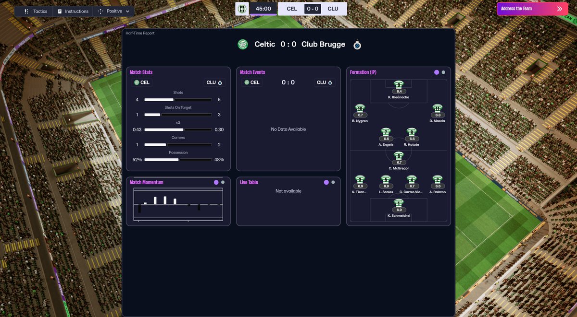The width and height of the screenshot is (577, 317).
Task: Select CEL team chip in Match Stats
Action: (x=142, y=82)
